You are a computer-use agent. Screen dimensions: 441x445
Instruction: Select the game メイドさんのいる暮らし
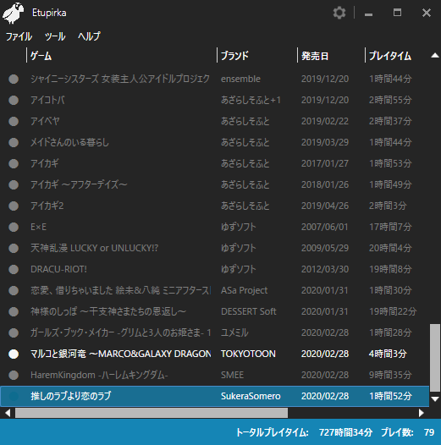tap(69, 142)
